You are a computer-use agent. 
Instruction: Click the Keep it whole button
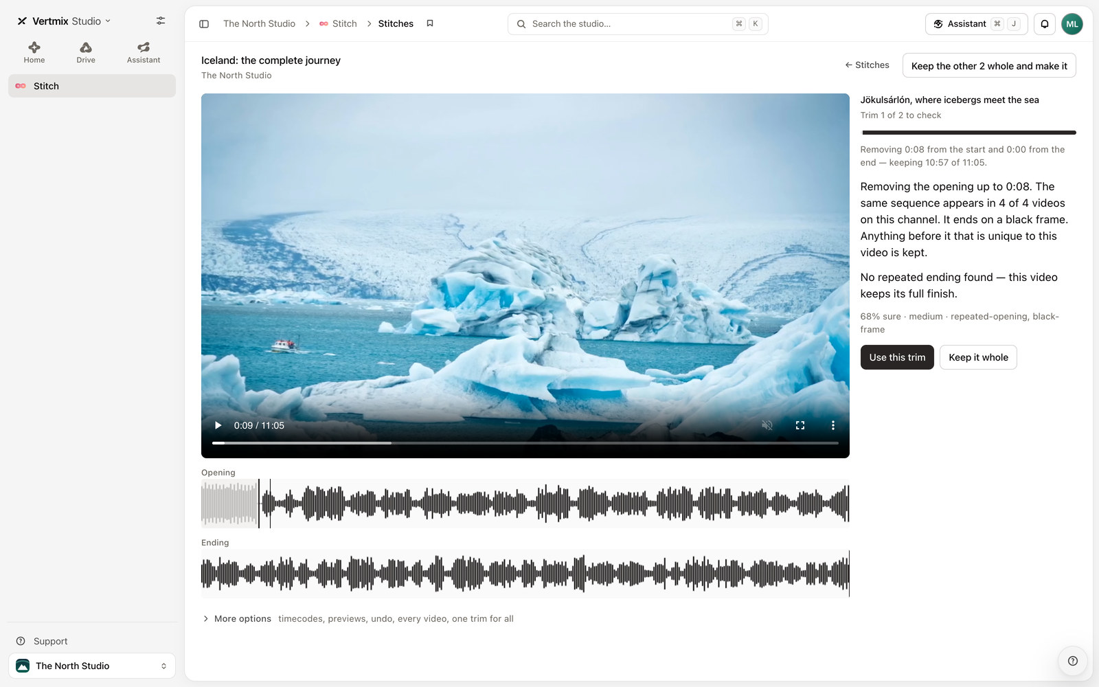coord(978,357)
